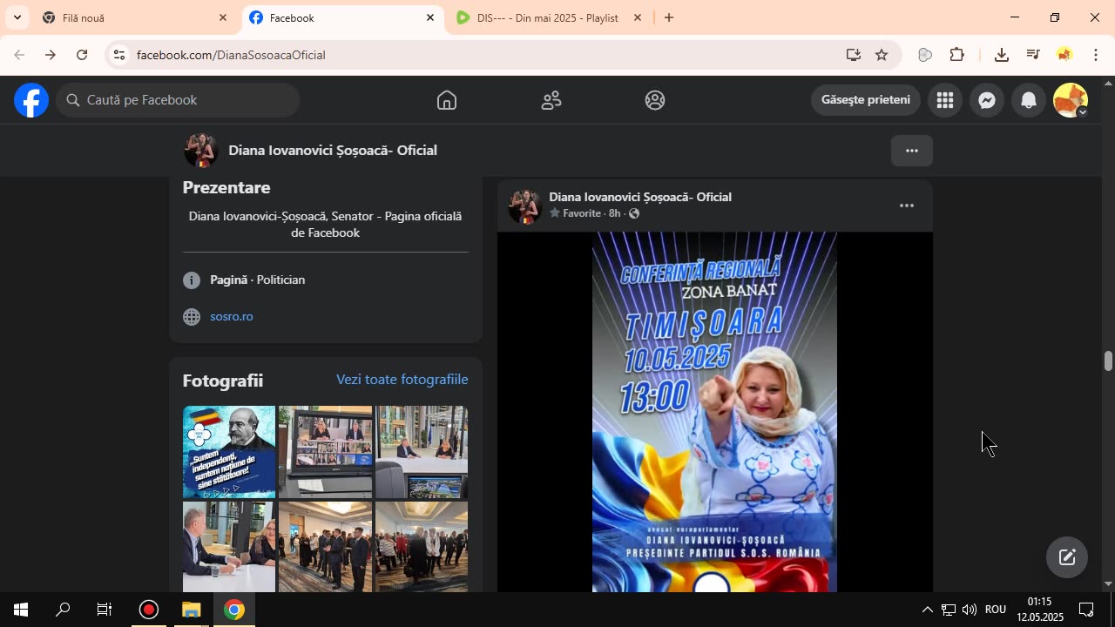The width and height of the screenshot is (1115, 627).
Task: Install app icon in the address bar
Action: (x=854, y=55)
